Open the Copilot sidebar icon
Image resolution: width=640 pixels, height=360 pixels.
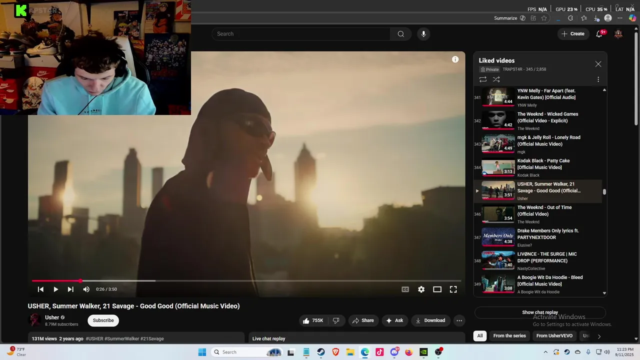(632, 18)
